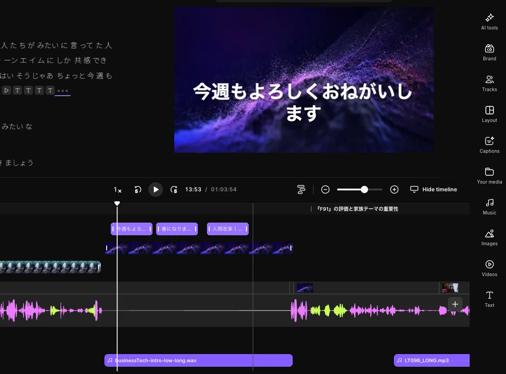
Task: Select the purple particle video clip in timeline
Action: (199, 248)
